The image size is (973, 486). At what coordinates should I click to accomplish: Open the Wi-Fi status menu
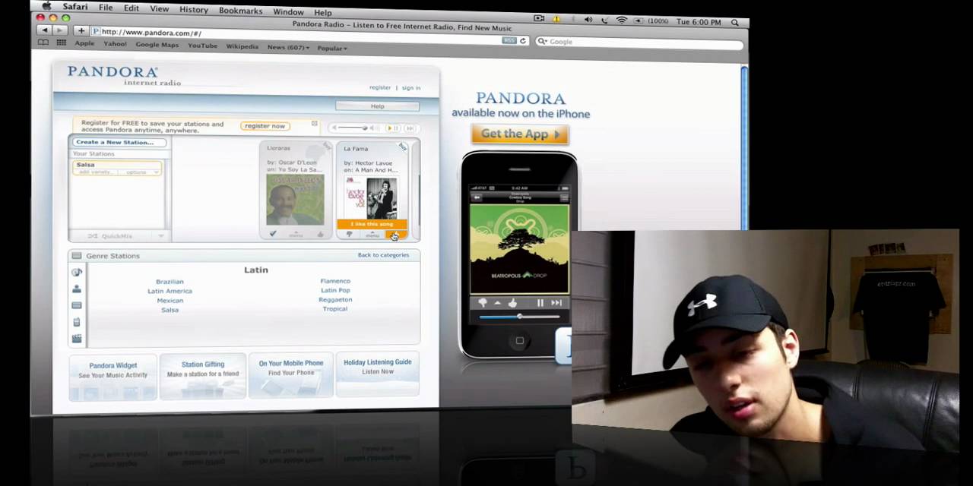pos(622,21)
